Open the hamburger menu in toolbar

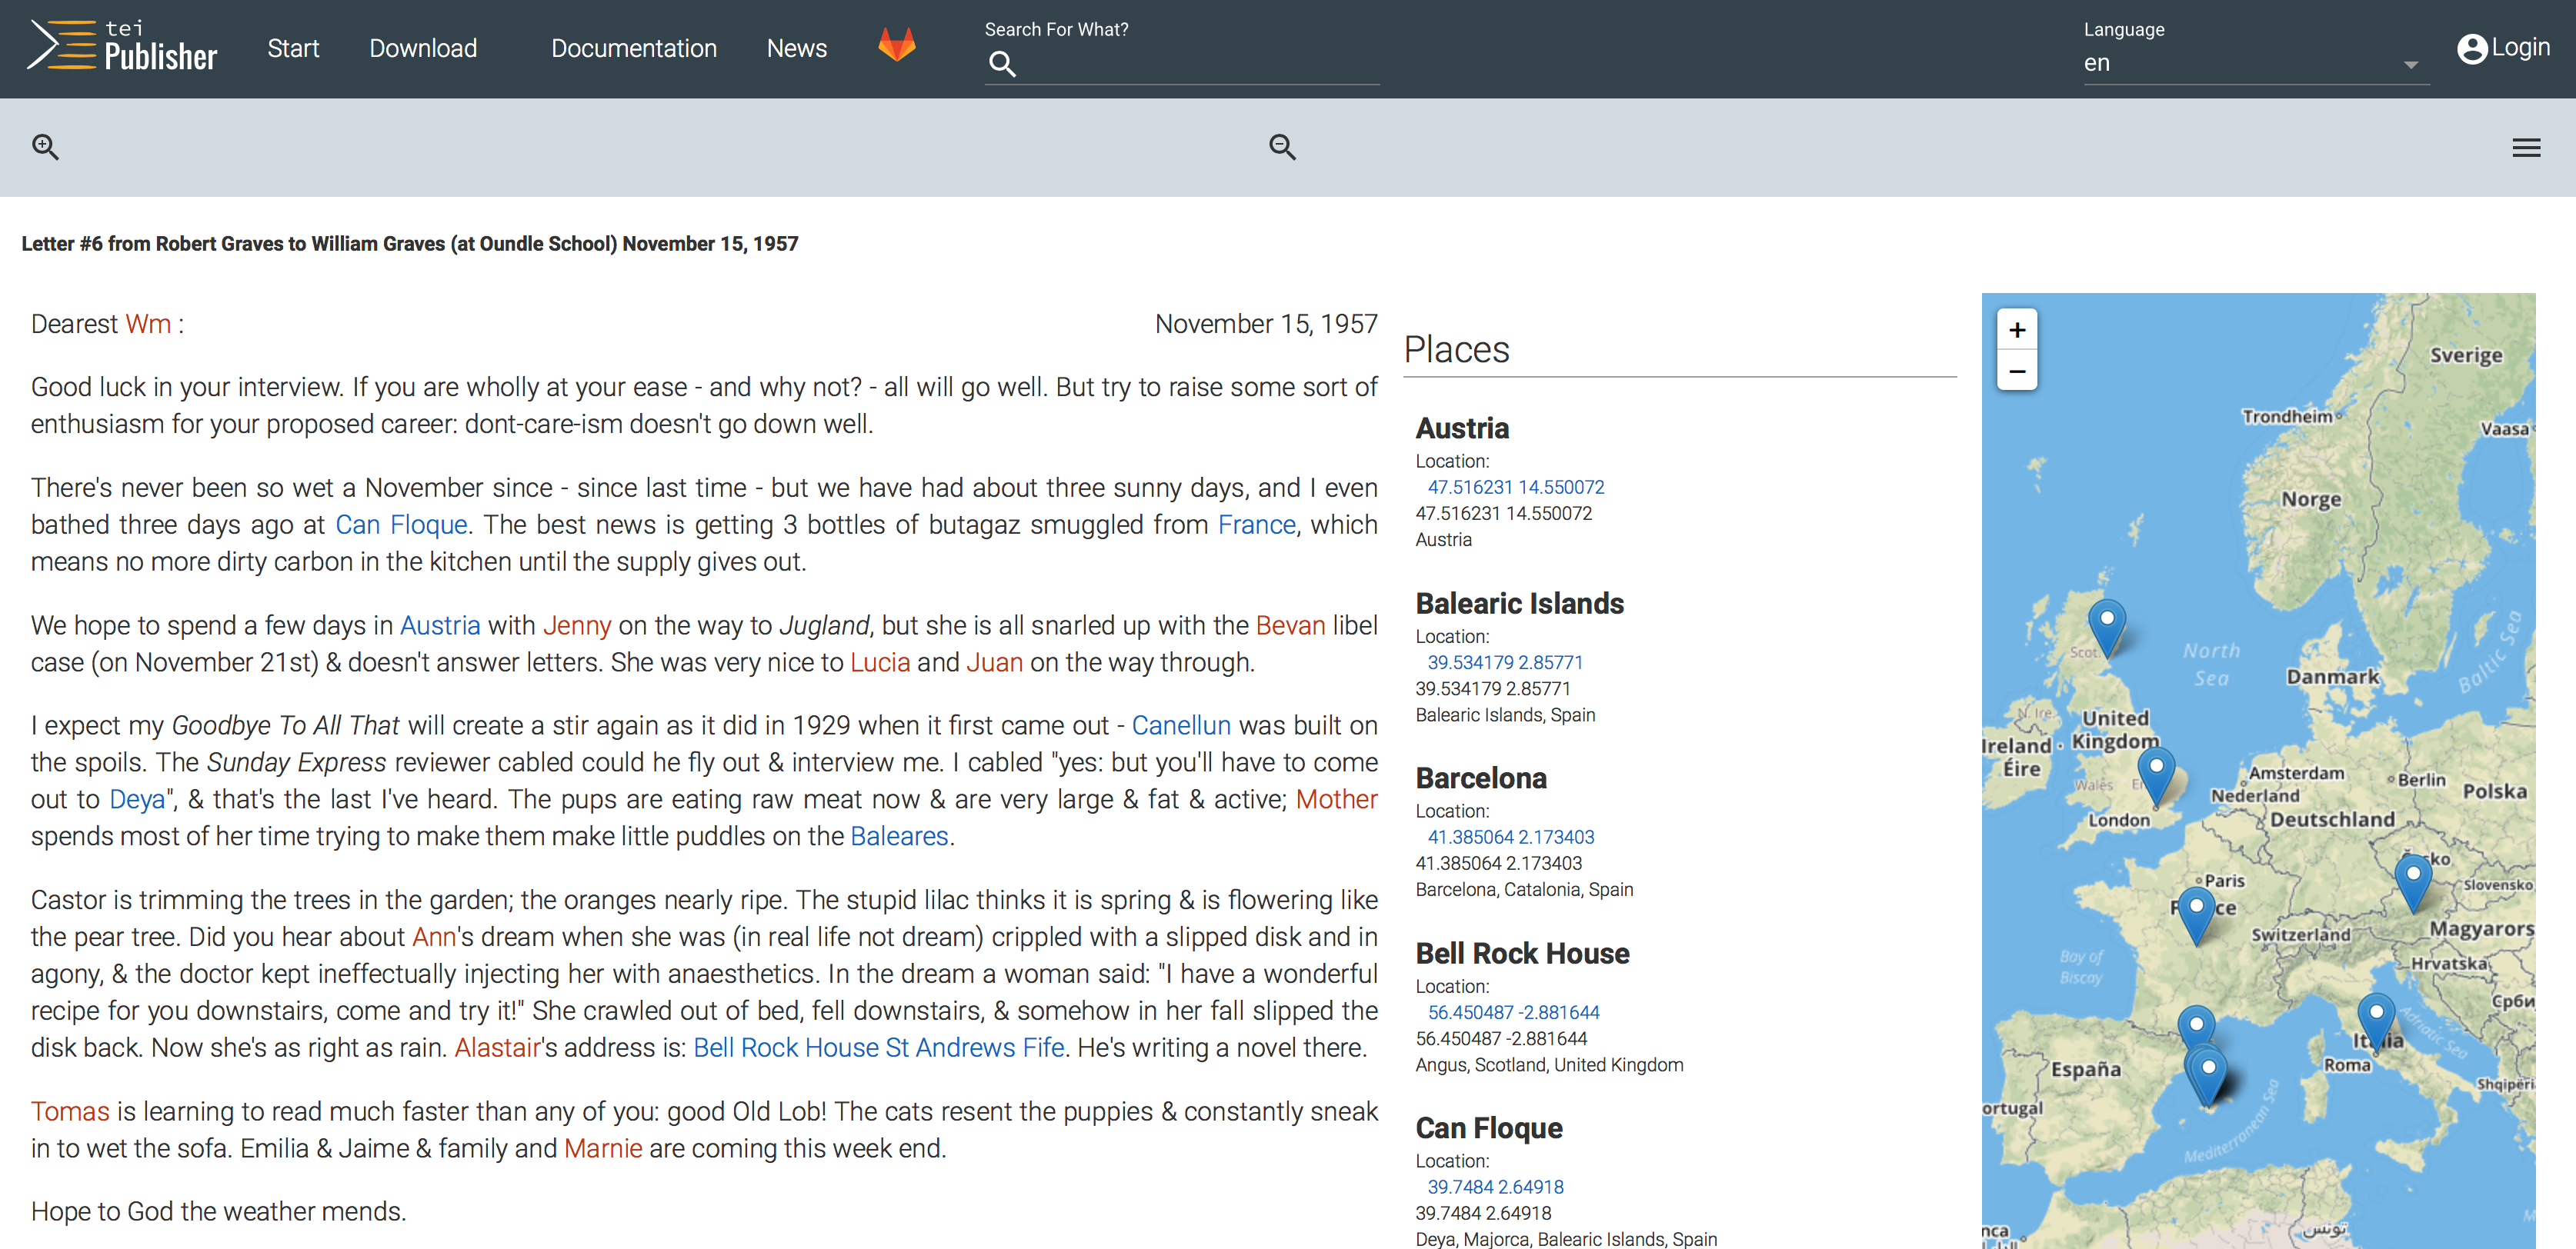(x=2526, y=148)
